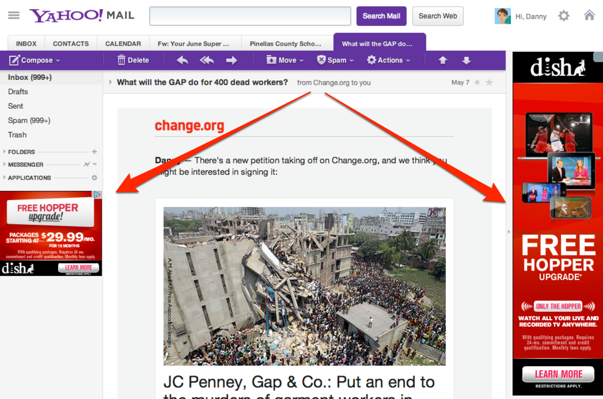Toggle read status dot on the message
The image size is (603, 399).
click(477, 83)
